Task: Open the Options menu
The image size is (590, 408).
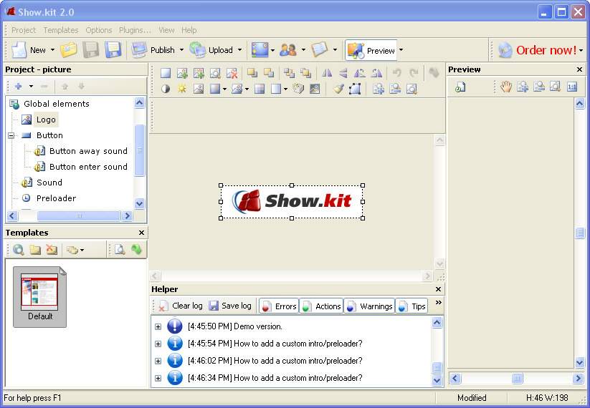Action: (99, 30)
